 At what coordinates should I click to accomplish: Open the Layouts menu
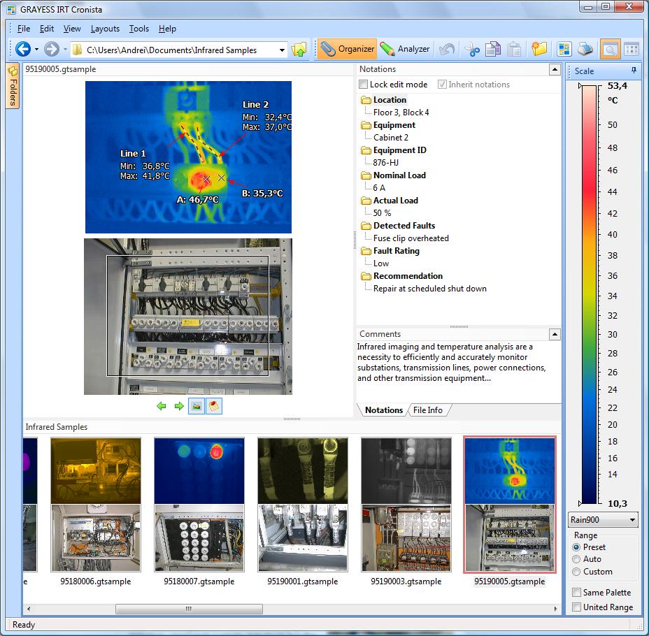(x=105, y=29)
